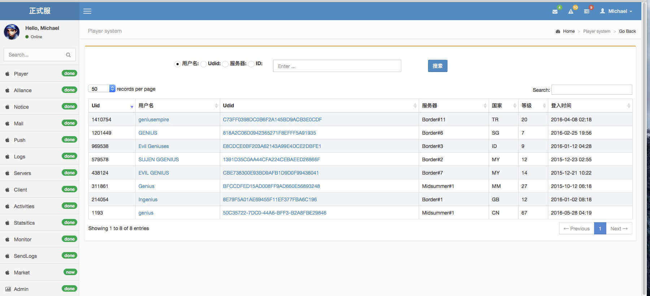Open the Servers sidebar menu item
The image size is (650, 296).
pyautogui.click(x=22, y=173)
